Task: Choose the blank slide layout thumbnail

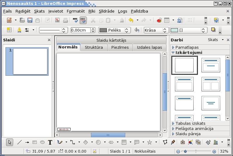Action: click(184, 65)
